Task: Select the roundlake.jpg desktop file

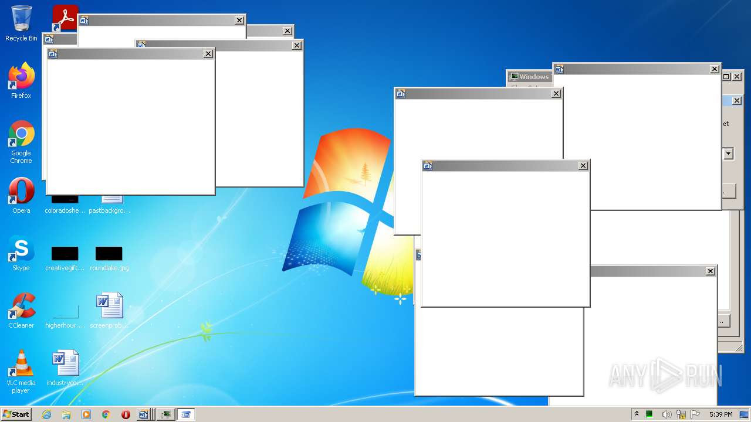Action: click(109, 258)
